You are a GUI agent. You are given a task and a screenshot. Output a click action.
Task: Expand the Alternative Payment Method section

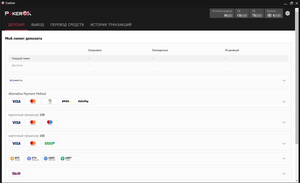point(284,101)
